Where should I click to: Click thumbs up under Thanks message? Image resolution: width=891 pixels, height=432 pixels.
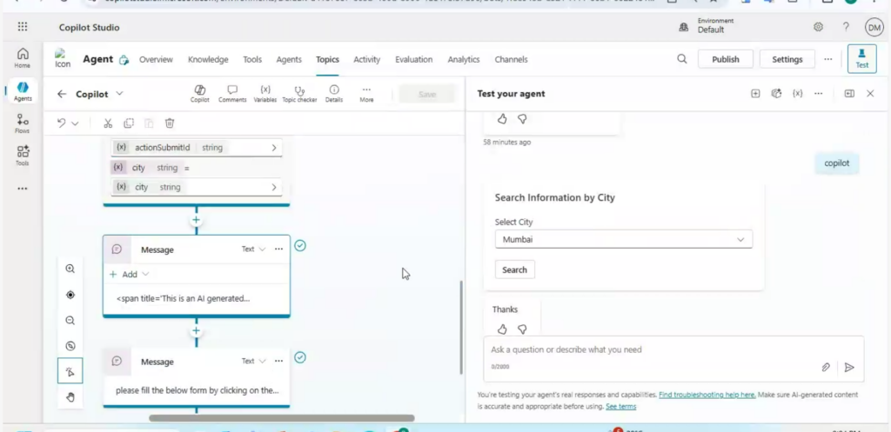[502, 329]
